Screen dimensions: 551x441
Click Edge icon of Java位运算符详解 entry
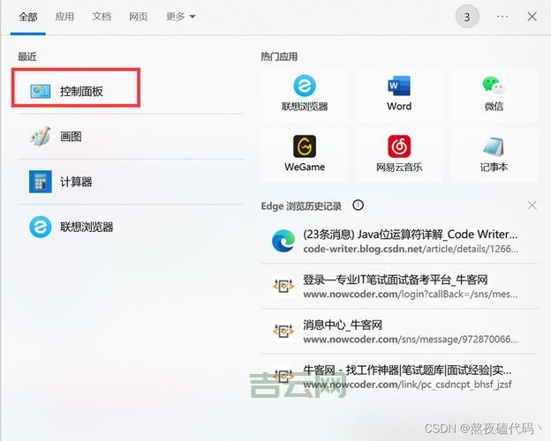click(x=283, y=241)
